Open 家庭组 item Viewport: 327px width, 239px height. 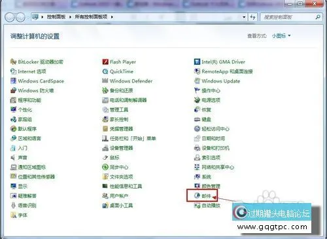[21, 119]
